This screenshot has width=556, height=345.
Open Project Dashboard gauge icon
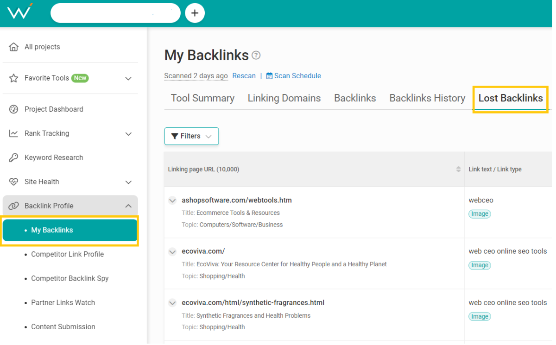click(14, 109)
